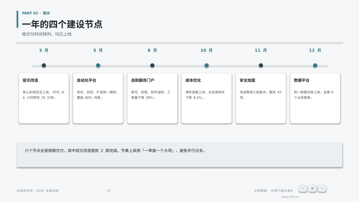359x202 pixels.
Task: Click the slide title 一年的四个建设节点
Action: pos(62,24)
